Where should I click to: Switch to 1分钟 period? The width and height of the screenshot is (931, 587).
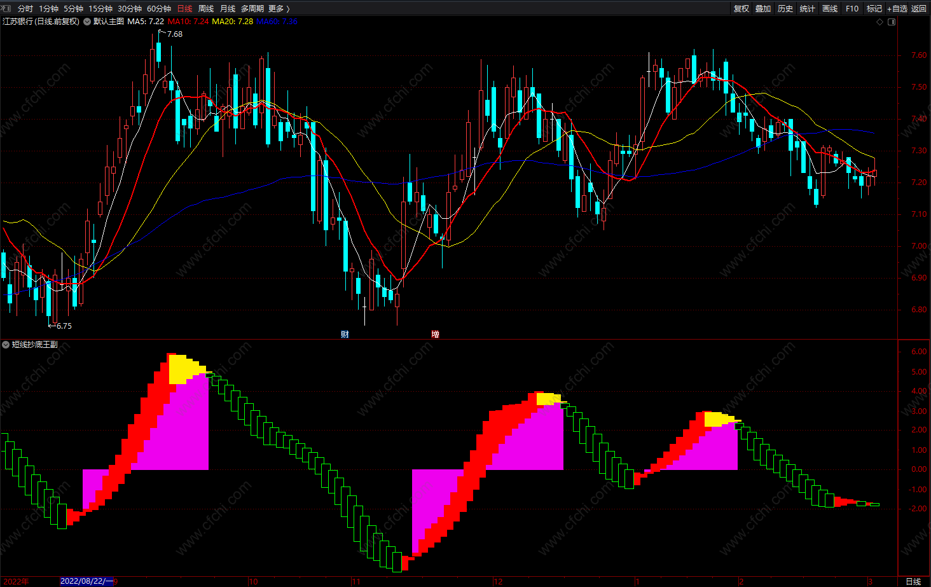point(48,8)
